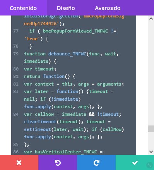Open the Contenido tab
154x170 pixels.
click(23, 8)
